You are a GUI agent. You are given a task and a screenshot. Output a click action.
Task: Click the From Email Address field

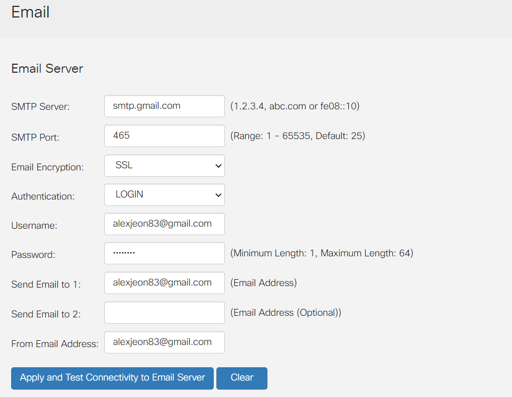164,342
